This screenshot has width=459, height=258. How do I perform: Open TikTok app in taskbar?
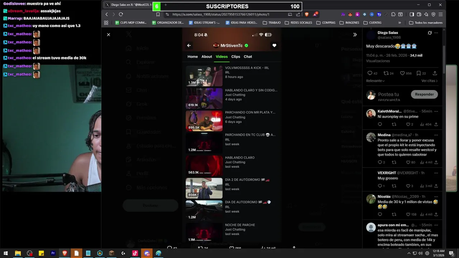(135, 253)
